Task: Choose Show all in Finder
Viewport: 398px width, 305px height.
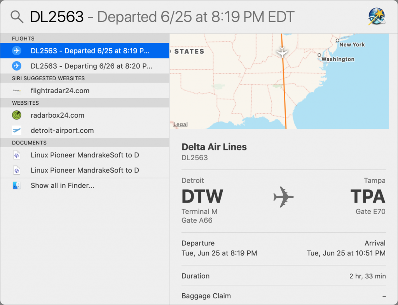Action: (x=85, y=185)
